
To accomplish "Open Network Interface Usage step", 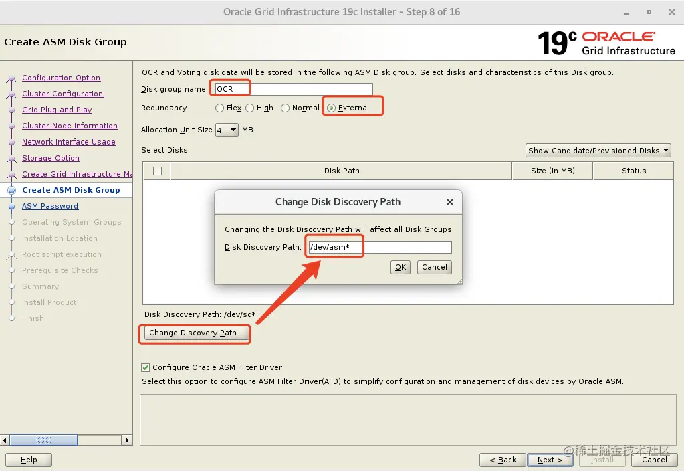I will pos(69,142).
